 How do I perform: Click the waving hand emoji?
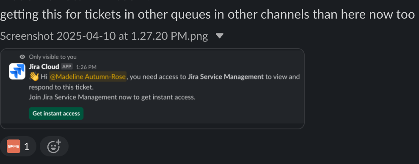pos(34,77)
